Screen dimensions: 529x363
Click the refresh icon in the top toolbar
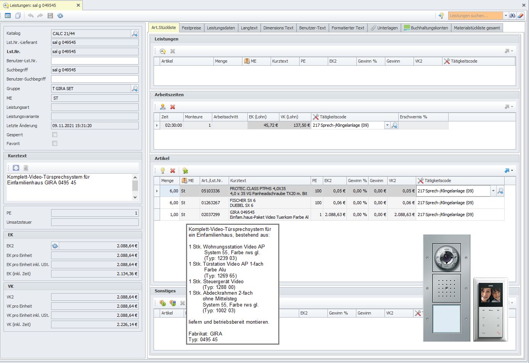(60, 16)
